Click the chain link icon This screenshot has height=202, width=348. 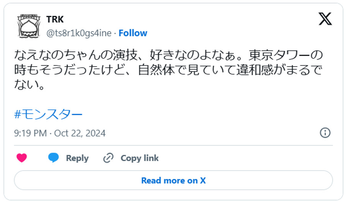click(x=108, y=158)
